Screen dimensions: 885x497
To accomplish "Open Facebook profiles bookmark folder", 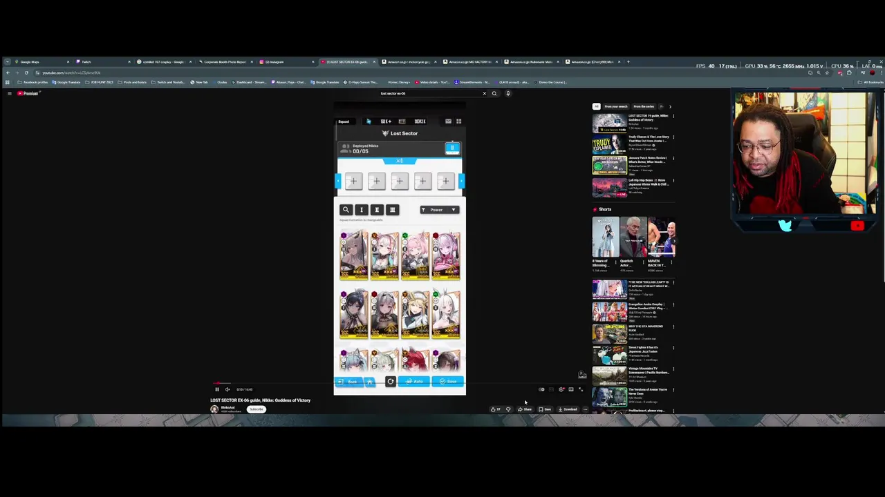I will click(33, 82).
